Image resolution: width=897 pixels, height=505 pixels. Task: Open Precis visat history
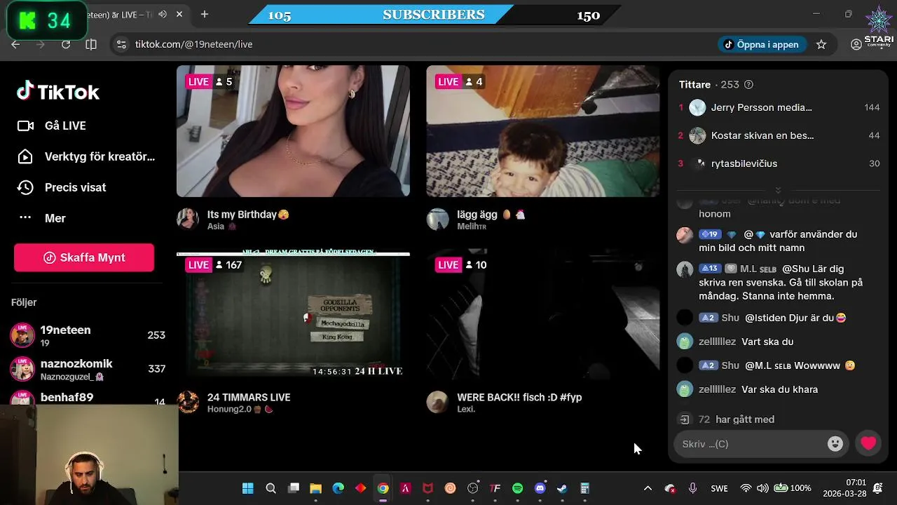[62, 187]
